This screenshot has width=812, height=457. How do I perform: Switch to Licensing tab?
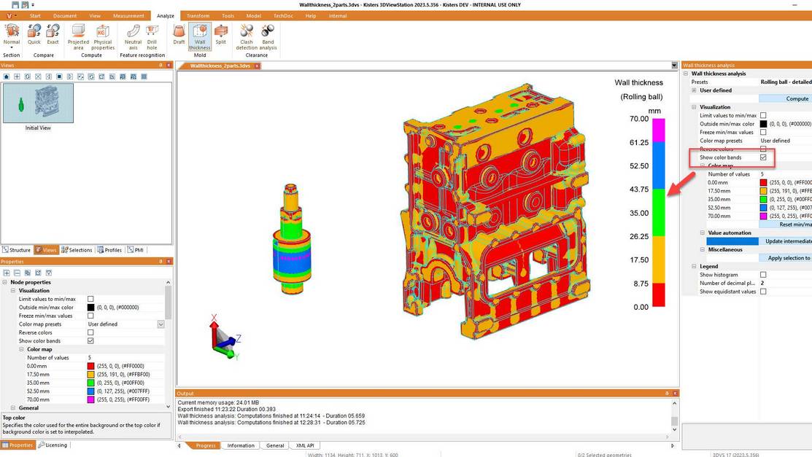point(53,445)
